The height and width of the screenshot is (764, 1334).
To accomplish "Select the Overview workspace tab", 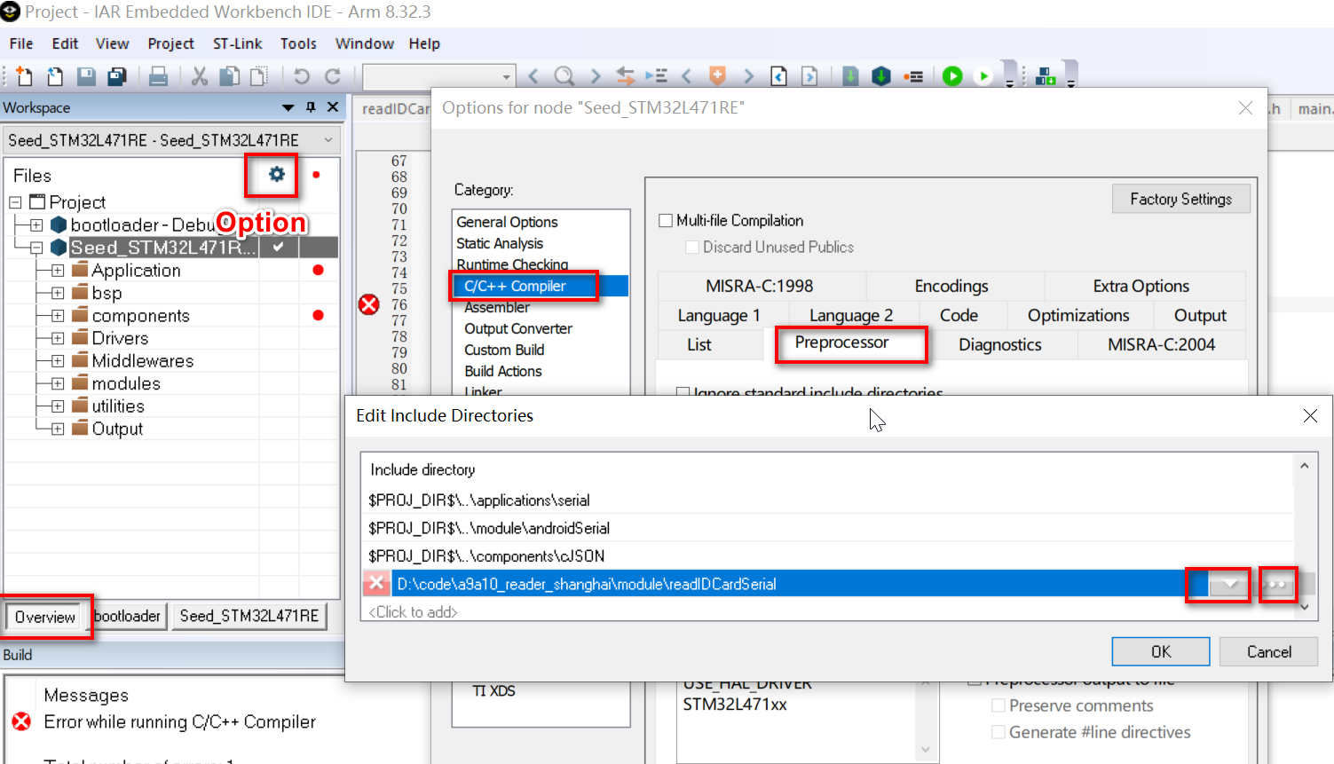I will click(44, 617).
